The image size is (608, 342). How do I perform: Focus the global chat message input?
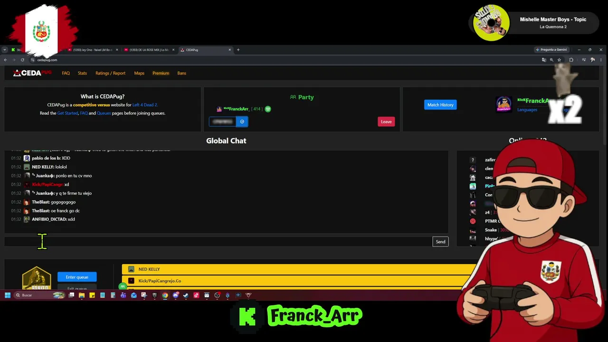pos(218,242)
